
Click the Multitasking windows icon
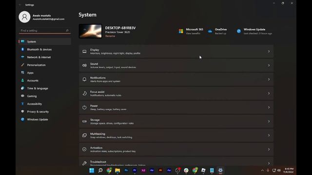pos(84,135)
